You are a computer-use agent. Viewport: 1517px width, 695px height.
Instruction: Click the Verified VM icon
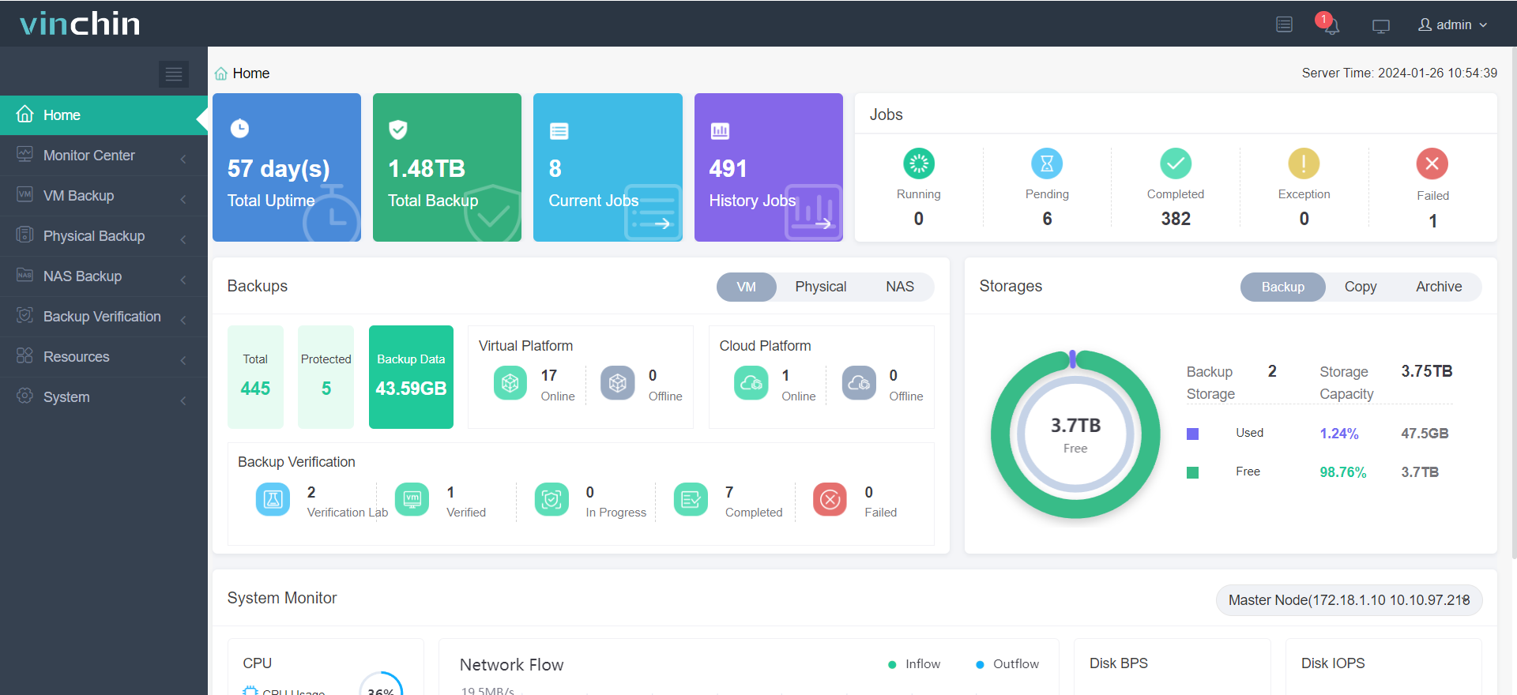412,499
